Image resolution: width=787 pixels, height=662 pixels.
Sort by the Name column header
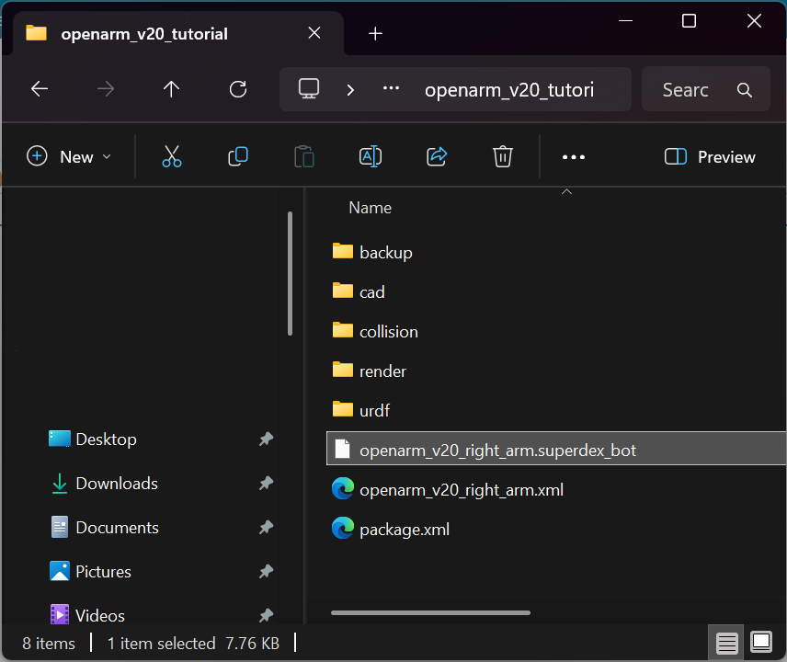tap(370, 208)
